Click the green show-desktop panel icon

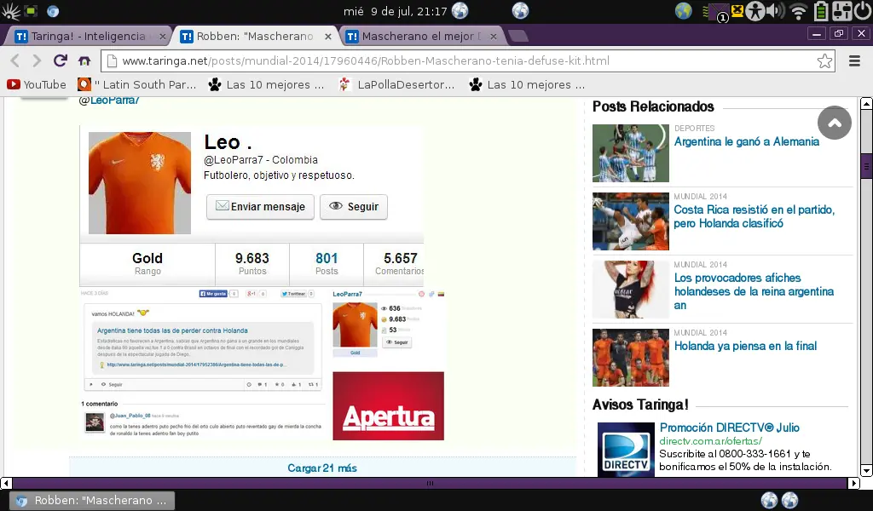coord(32,11)
